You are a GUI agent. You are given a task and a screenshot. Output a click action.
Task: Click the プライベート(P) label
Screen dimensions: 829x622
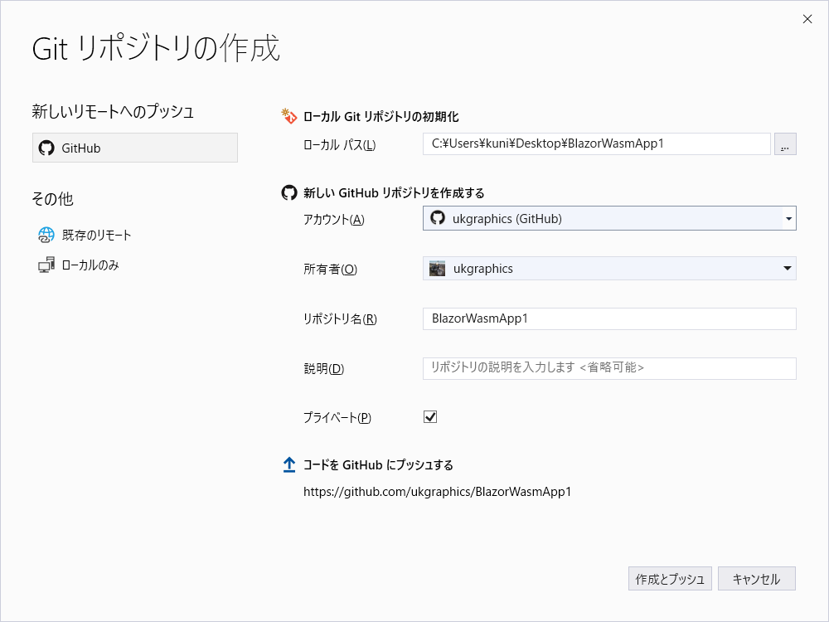[x=337, y=418]
